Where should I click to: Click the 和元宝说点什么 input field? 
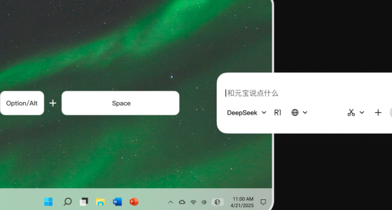click(x=307, y=94)
